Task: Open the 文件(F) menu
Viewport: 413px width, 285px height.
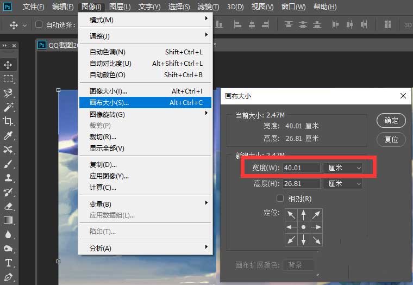Action: tap(34, 7)
